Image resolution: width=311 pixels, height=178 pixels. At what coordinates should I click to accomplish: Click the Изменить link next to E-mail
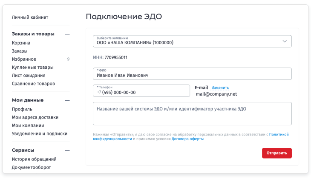[220, 88]
